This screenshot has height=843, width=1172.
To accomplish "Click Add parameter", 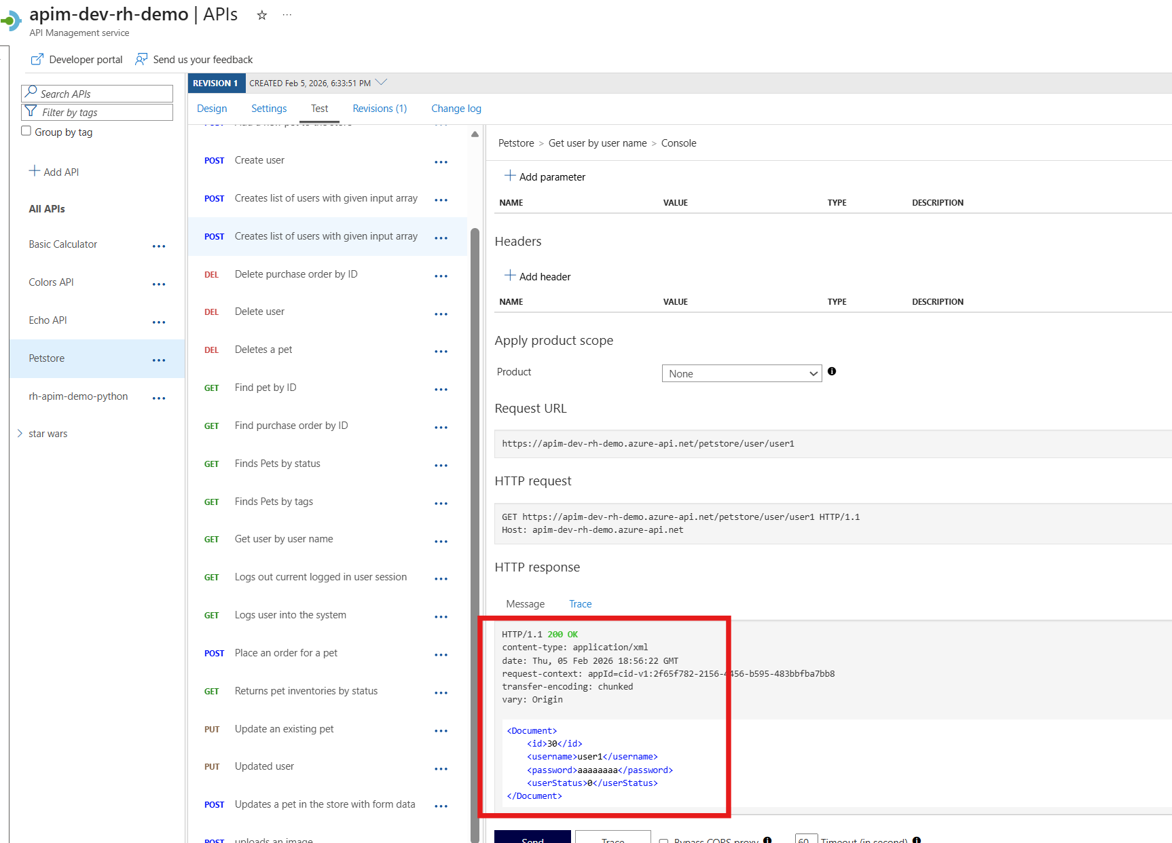I will (x=545, y=176).
